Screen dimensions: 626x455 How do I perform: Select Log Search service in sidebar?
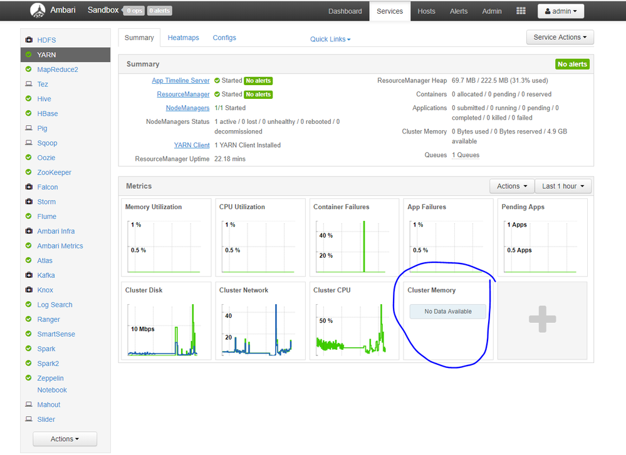(x=55, y=305)
